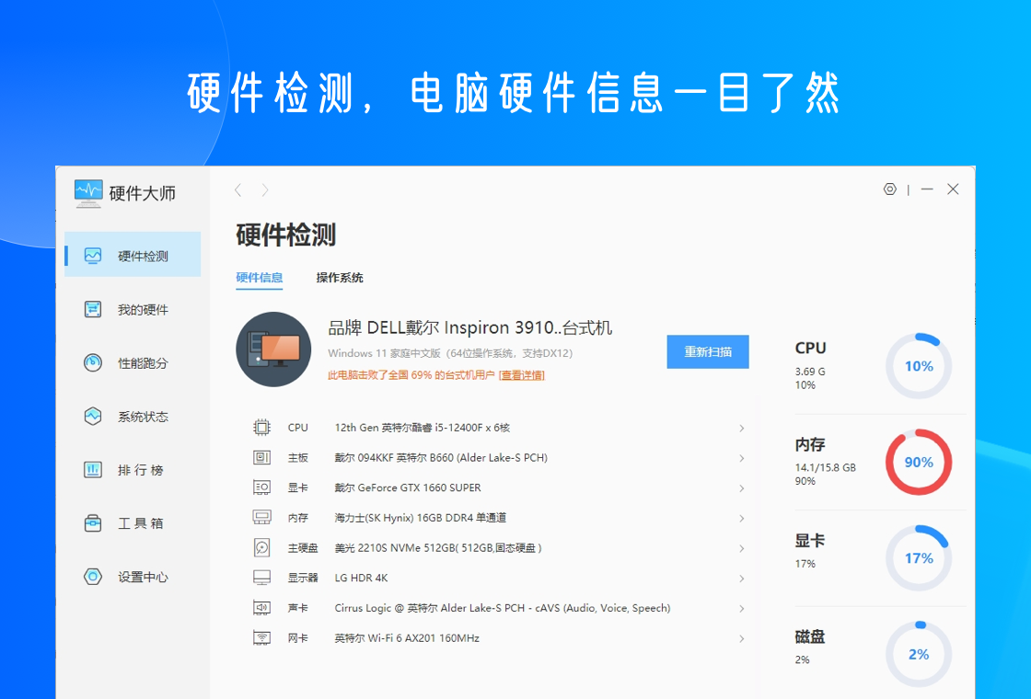Image resolution: width=1031 pixels, height=699 pixels.
Task: Expand the 内存 SK Hynix row chevron
Action: 742,519
